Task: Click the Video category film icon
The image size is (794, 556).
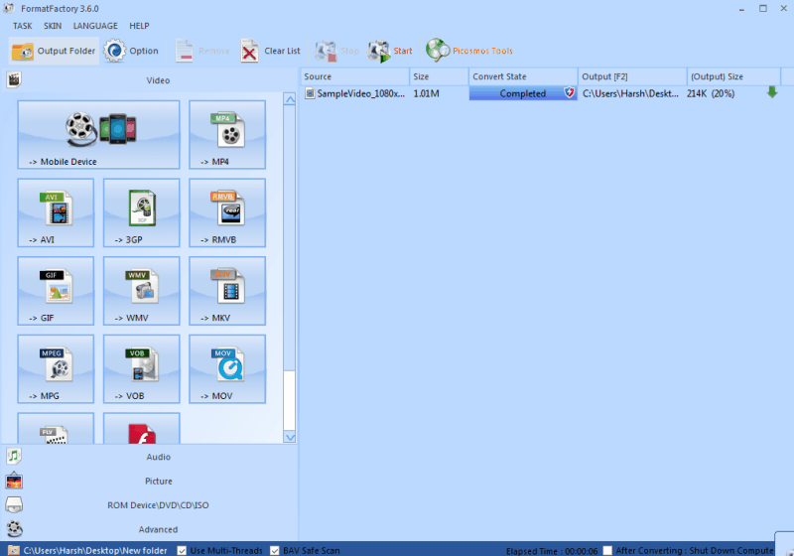Action: 14,79
